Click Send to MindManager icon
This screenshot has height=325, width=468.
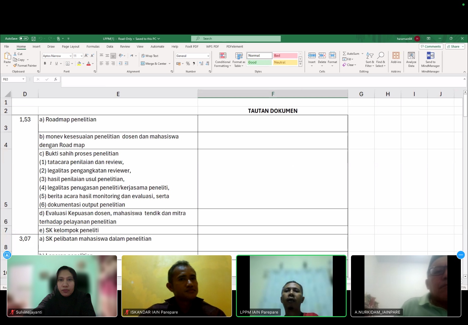point(430,60)
